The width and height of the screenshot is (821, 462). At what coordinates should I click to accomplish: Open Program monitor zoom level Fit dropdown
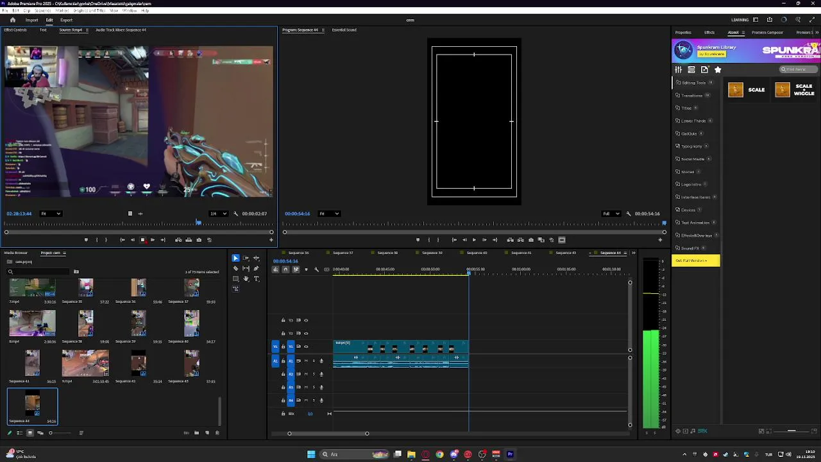329,214
